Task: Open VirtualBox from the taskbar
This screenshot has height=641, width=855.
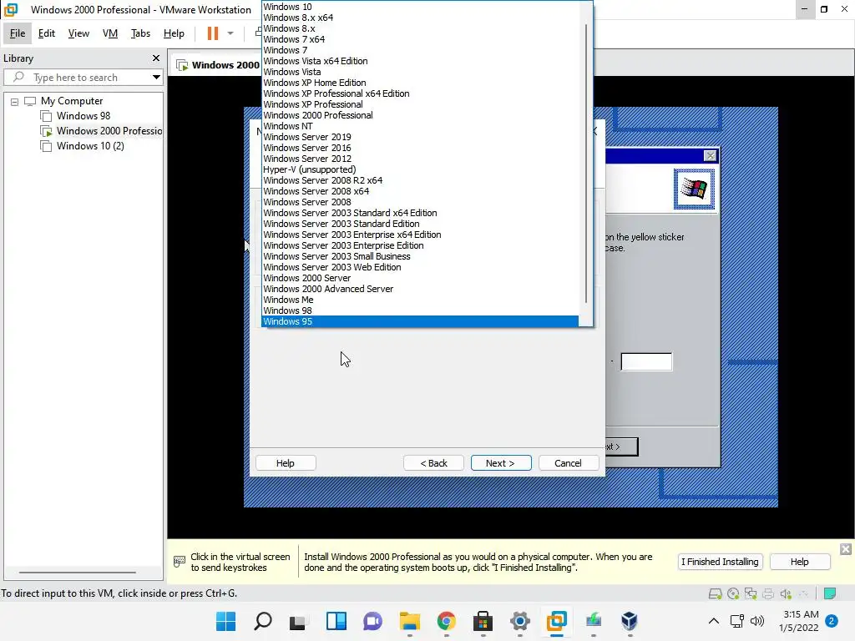Action: click(x=630, y=621)
